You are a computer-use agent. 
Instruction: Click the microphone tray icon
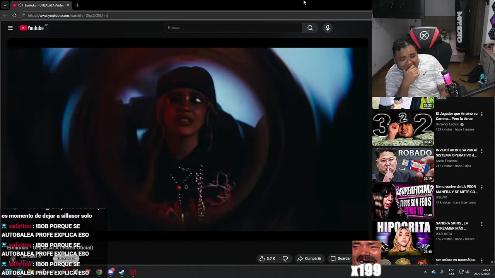click(442, 272)
